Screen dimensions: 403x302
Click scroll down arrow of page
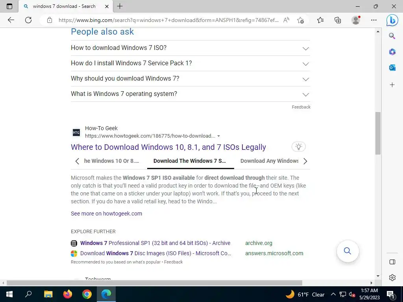378,276
